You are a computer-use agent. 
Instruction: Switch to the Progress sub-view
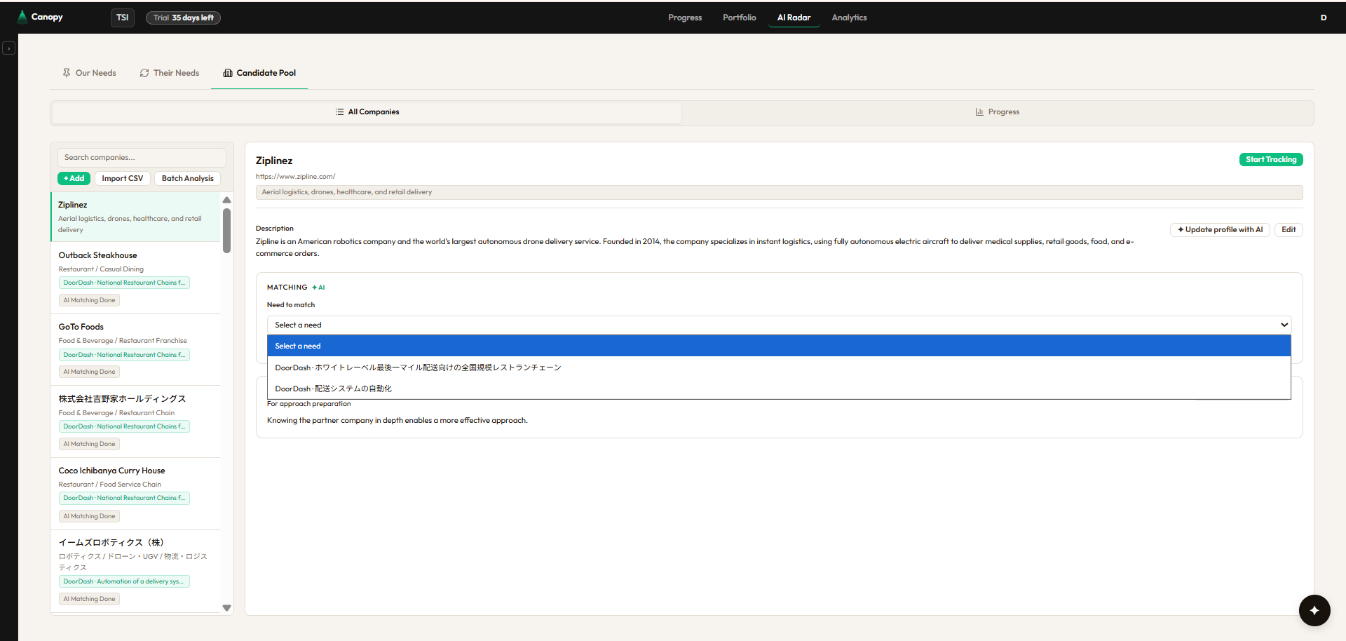pos(998,112)
